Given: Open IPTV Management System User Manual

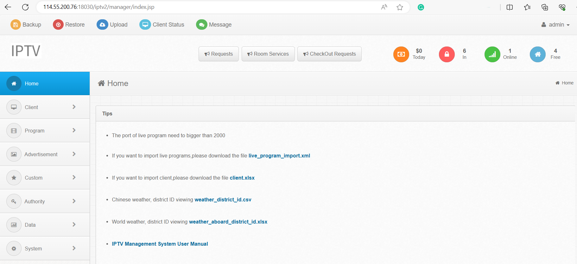Looking at the screenshot, I should pos(160,244).
